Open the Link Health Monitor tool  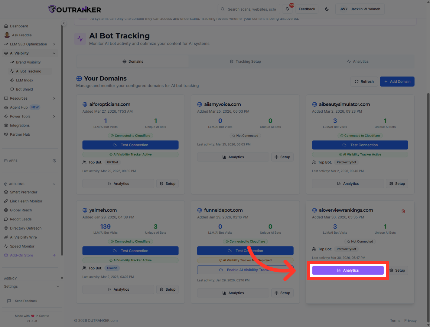[x=26, y=201]
